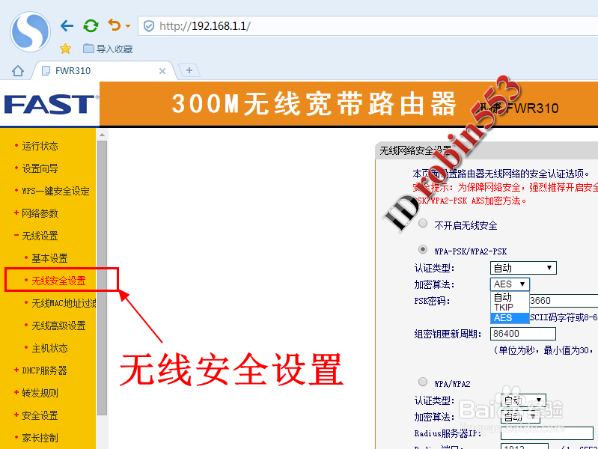Open 无线高级设置 submenu item
This screenshot has width=598, height=449.
pos(58,326)
